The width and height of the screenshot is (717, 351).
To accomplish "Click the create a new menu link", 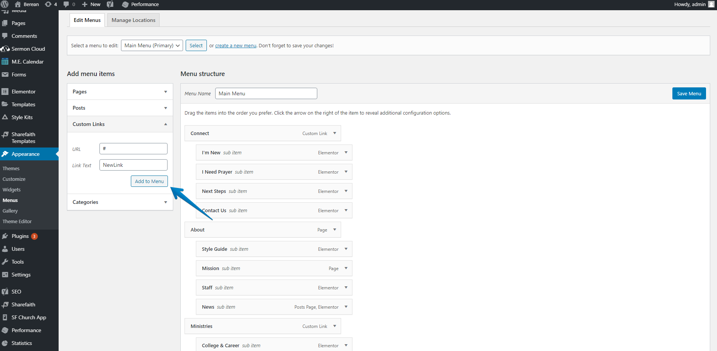I will [236, 45].
